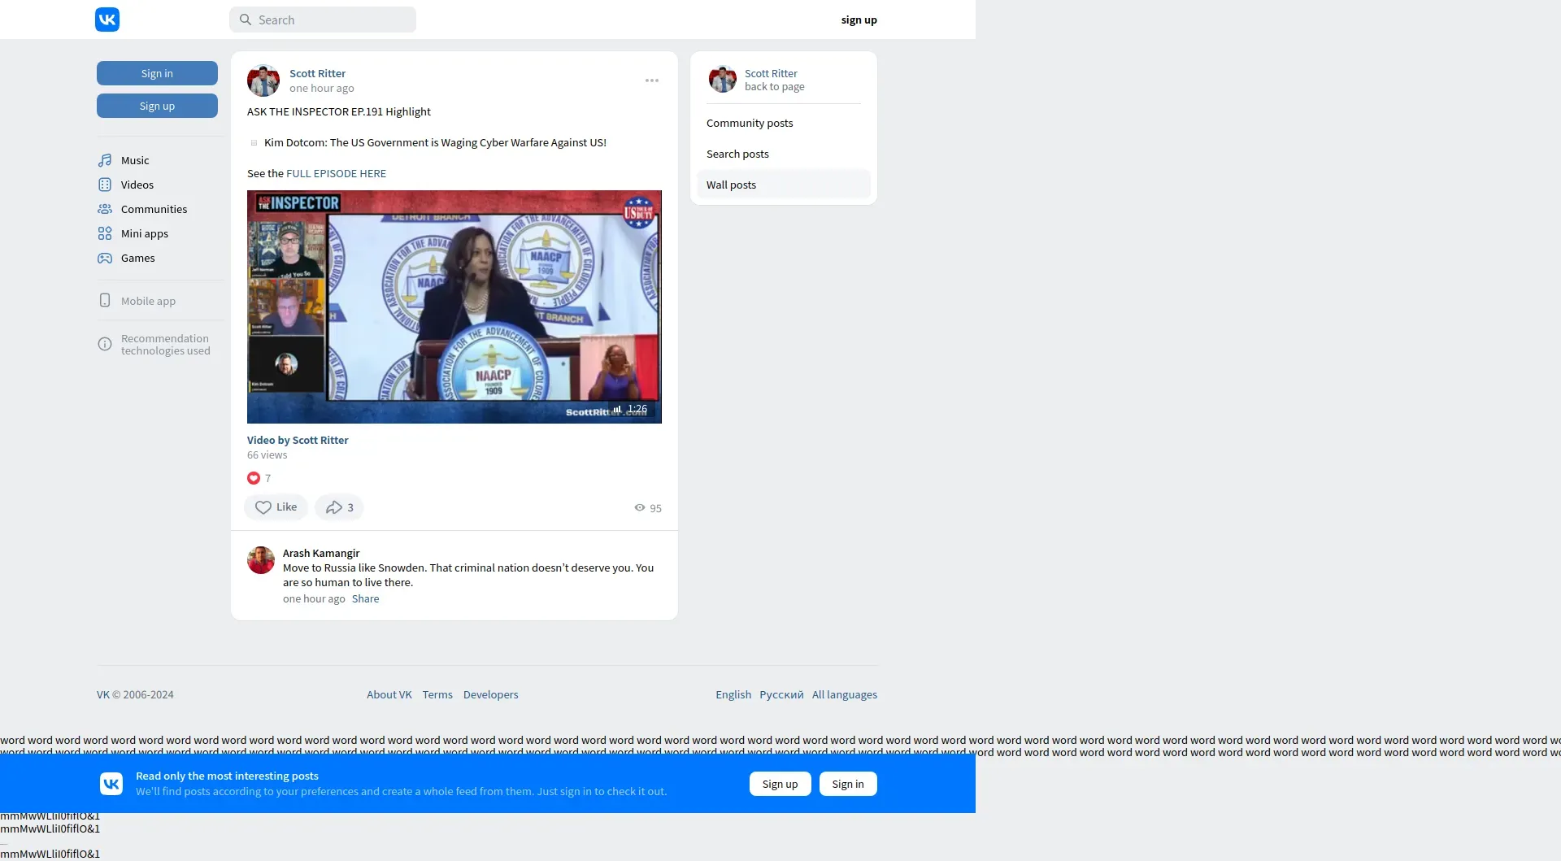Click the Mobile app phone icon

pyautogui.click(x=105, y=300)
